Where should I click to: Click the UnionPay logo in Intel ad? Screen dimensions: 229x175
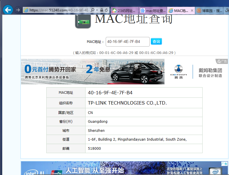click(x=56, y=173)
